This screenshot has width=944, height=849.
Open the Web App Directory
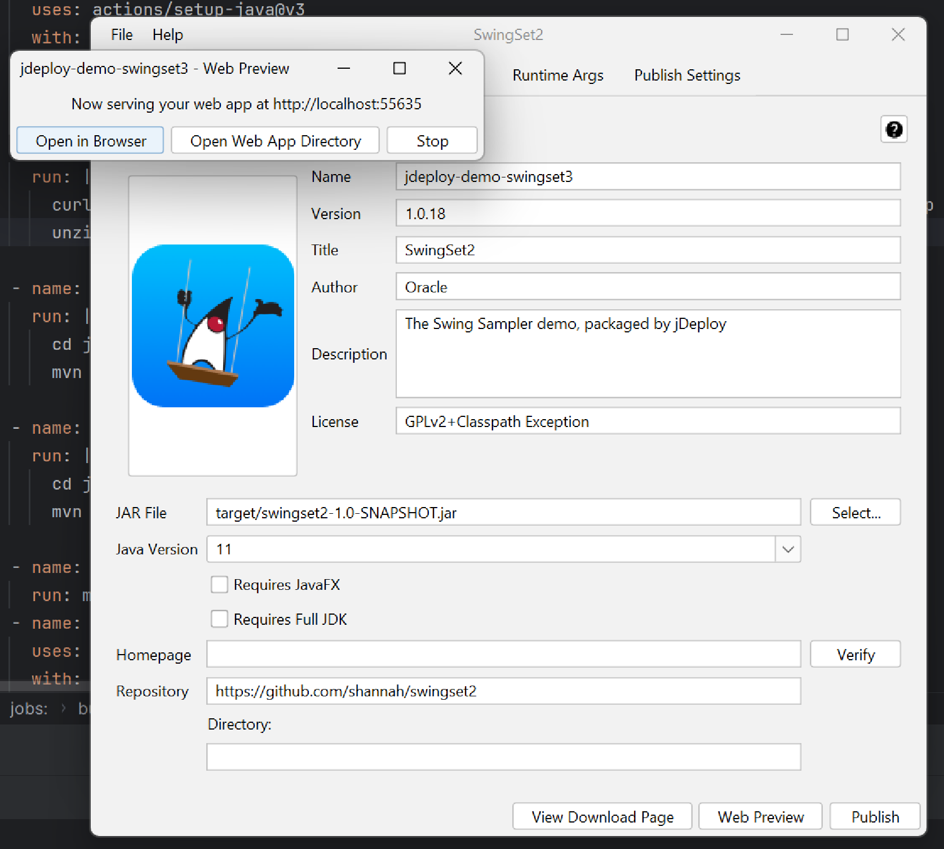[275, 140]
